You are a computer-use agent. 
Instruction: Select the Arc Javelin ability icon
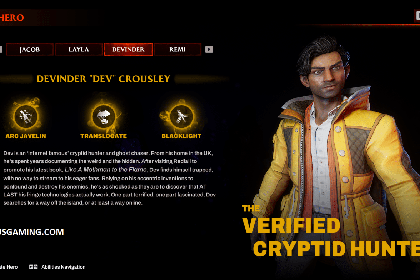26,117
